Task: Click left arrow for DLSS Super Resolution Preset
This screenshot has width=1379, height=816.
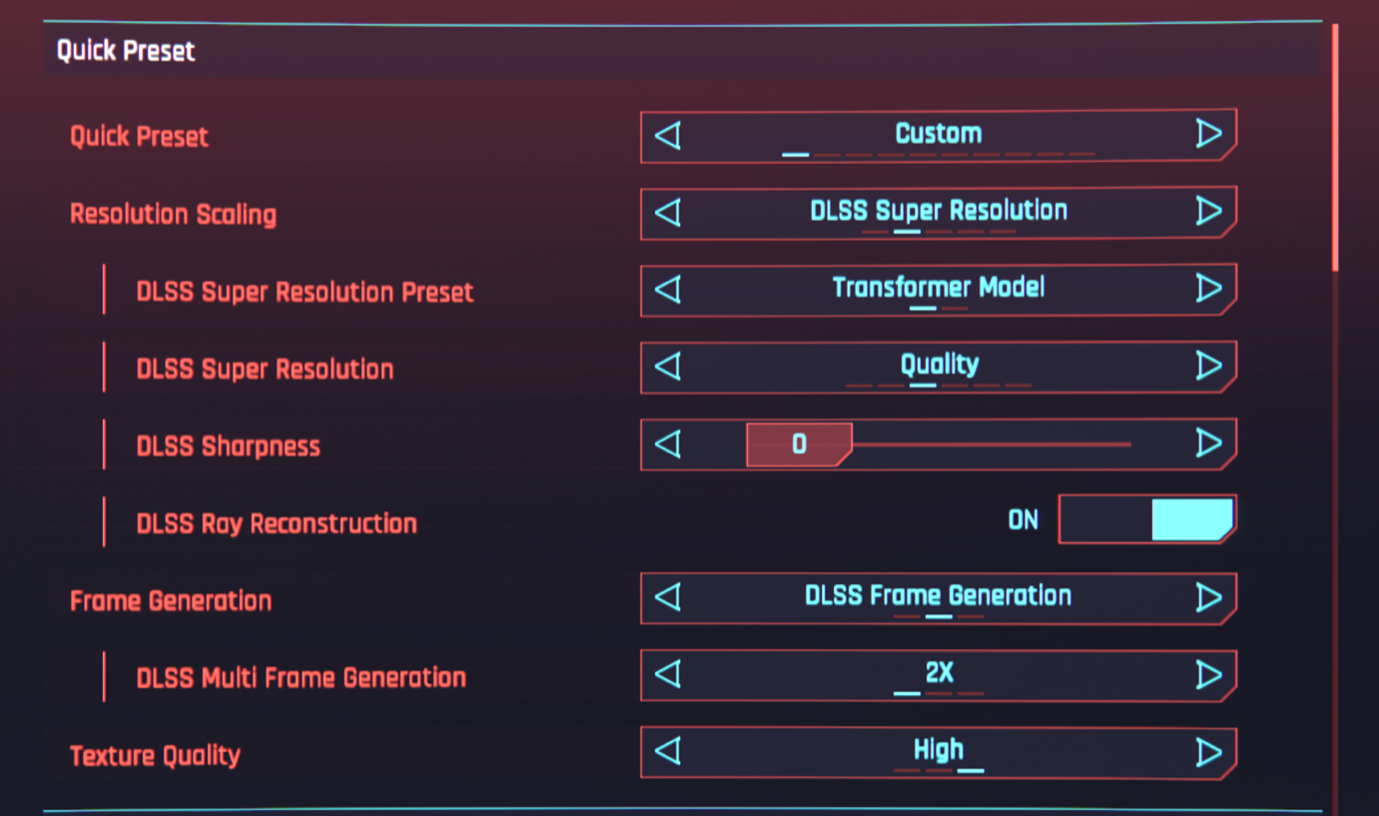Action: [667, 289]
